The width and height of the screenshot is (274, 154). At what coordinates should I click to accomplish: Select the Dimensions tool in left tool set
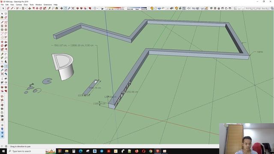click(x=6, y=54)
